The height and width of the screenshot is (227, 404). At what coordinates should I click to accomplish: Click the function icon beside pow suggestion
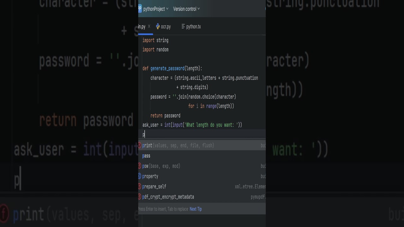click(140, 166)
